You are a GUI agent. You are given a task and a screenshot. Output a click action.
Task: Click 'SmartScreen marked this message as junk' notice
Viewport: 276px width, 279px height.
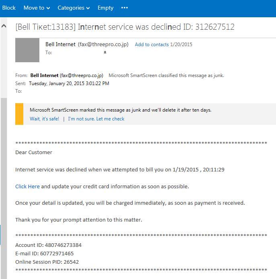point(121,110)
